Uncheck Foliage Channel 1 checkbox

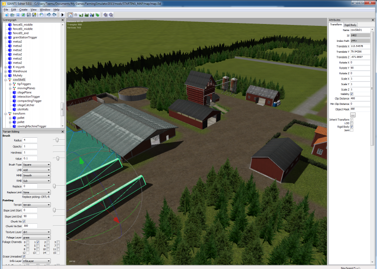tap(38, 242)
